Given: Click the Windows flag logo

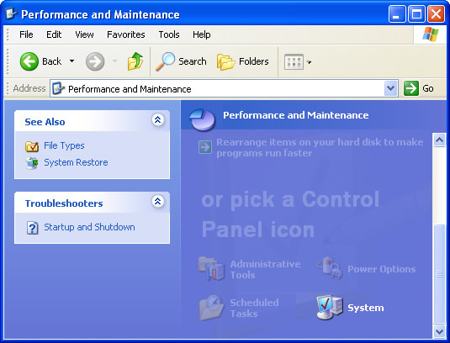Looking at the screenshot, I should tap(430, 34).
